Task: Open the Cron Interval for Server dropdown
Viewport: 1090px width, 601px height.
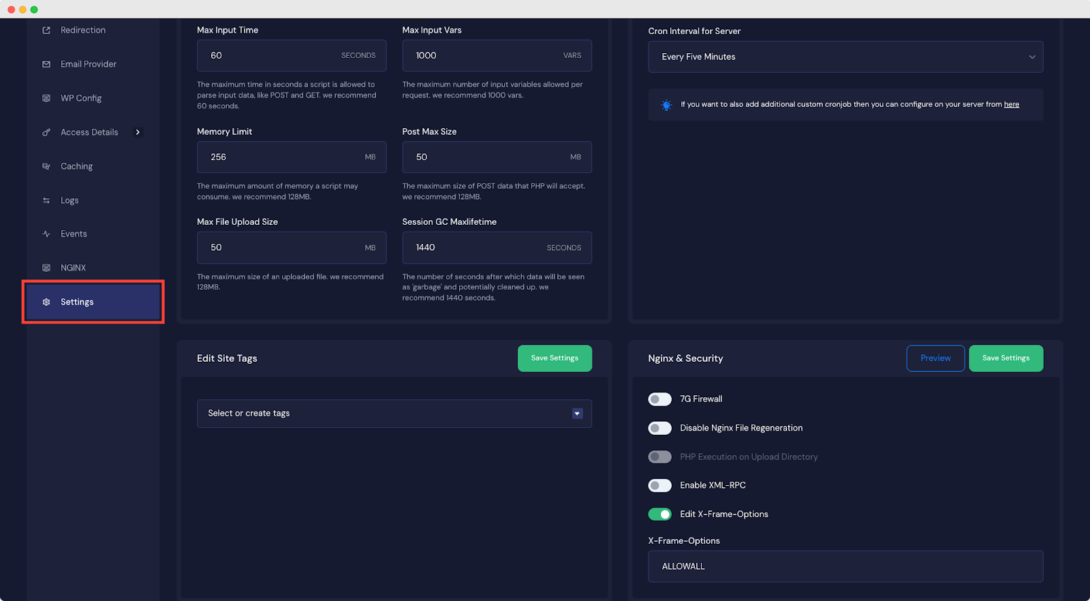Action: pyautogui.click(x=845, y=57)
